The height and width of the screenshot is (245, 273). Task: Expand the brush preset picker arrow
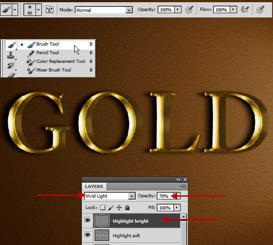[x=39, y=10]
